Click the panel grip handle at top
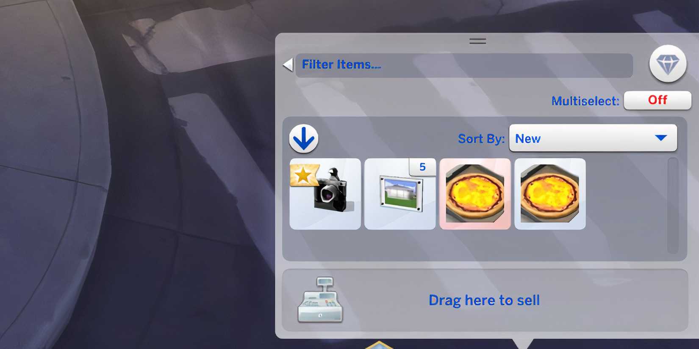 (477, 41)
